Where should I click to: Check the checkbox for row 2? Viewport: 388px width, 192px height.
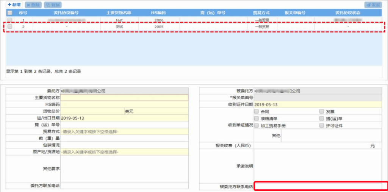click(9, 27)
